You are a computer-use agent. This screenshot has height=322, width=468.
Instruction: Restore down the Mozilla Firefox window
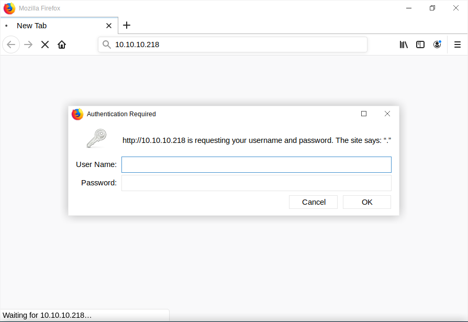(432, 8)
